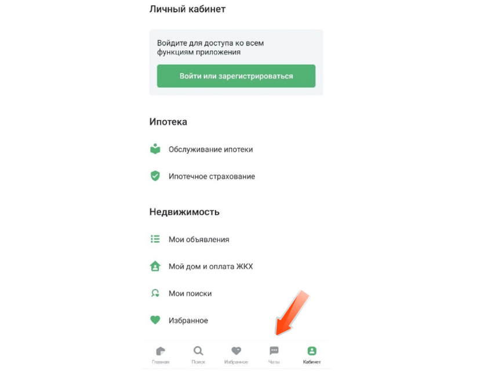Viewport: 480px width, 371px height.
Task: Select Мои поиски menu text
Action: click(x=190, y=293)
